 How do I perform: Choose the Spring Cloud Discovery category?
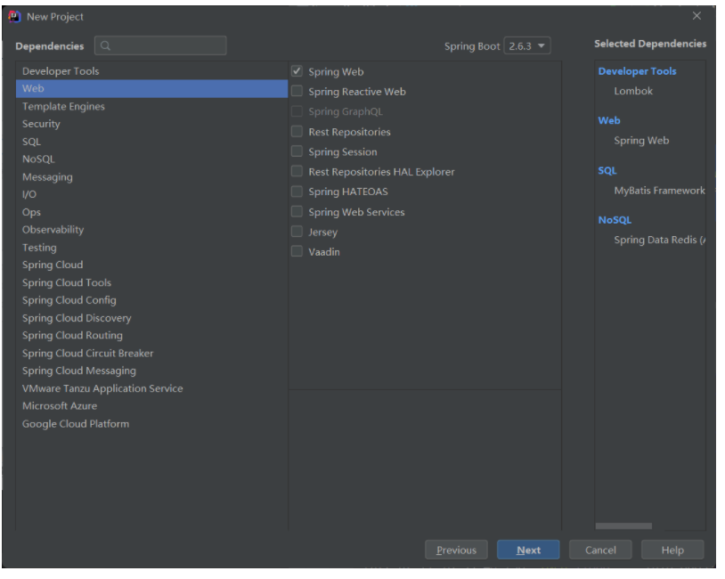click(x=77, y=318)
